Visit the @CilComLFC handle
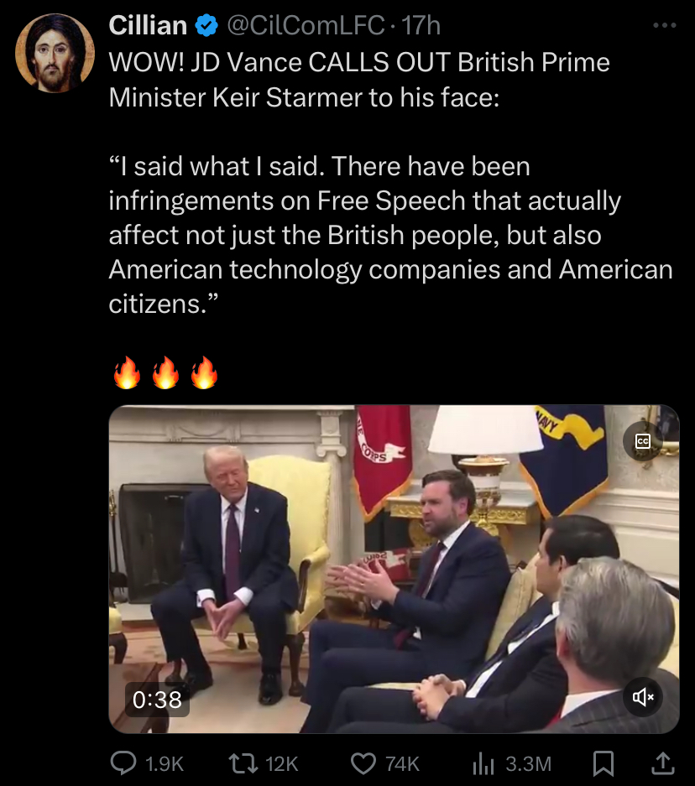 pyautogui.click(x=306, y=25)
